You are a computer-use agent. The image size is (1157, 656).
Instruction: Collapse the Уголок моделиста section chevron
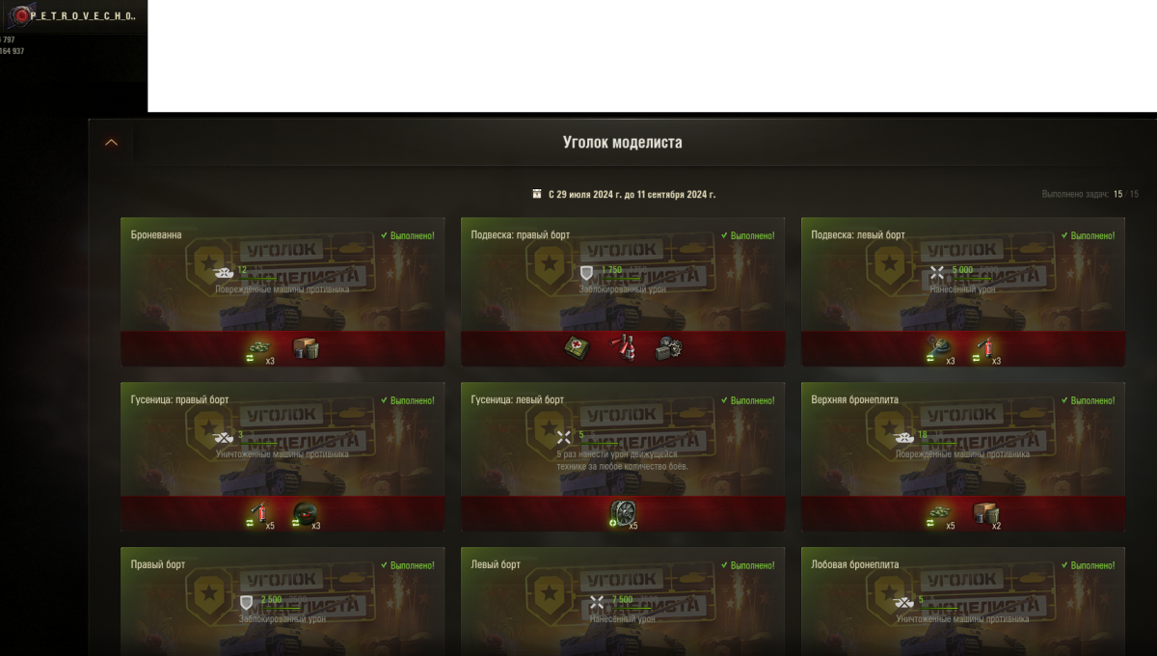coord(111,142)
